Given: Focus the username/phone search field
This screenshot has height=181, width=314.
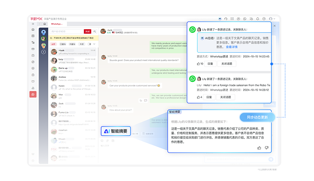Looking at the screenshot, I should [x=67, y=31].
